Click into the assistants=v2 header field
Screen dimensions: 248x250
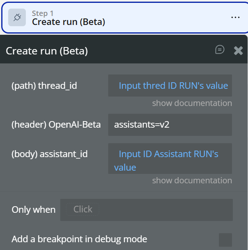point(170,125)
